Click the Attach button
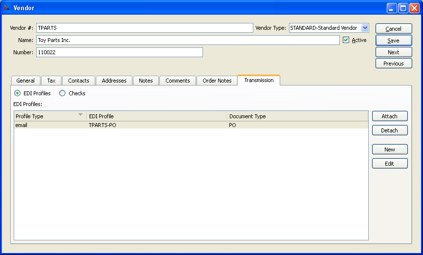 390,116
